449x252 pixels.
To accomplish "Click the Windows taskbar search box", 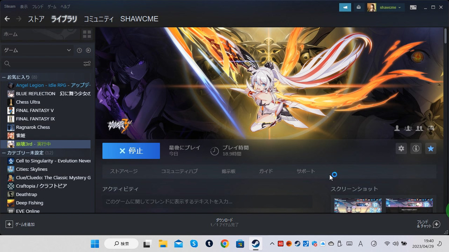I will coord(122,244).
